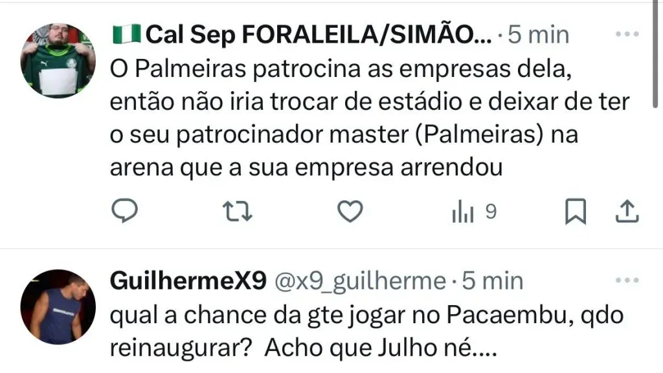Open more options for Cal Sep tweet
Screen dimensions: 663x373
[627, 34]
